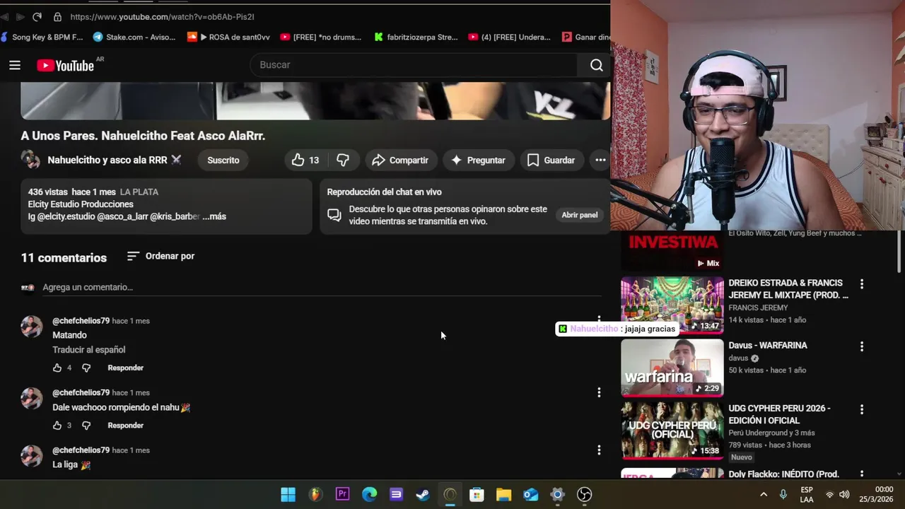This screenshot has height=509, width=905.
Task: Open OBS Studio from taskbar
Action: (x=584, y=494)
